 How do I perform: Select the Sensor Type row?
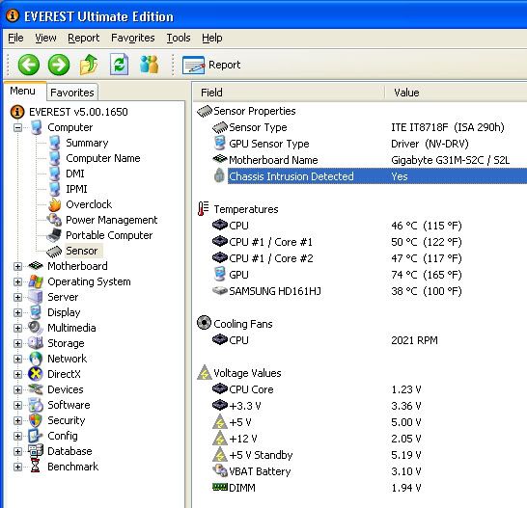click(x=370, y=127)
